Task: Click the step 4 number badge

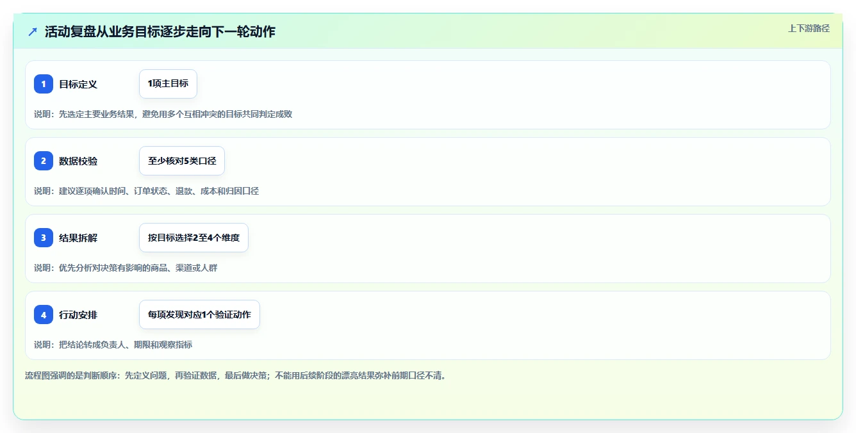Action: tap(44, 315)
